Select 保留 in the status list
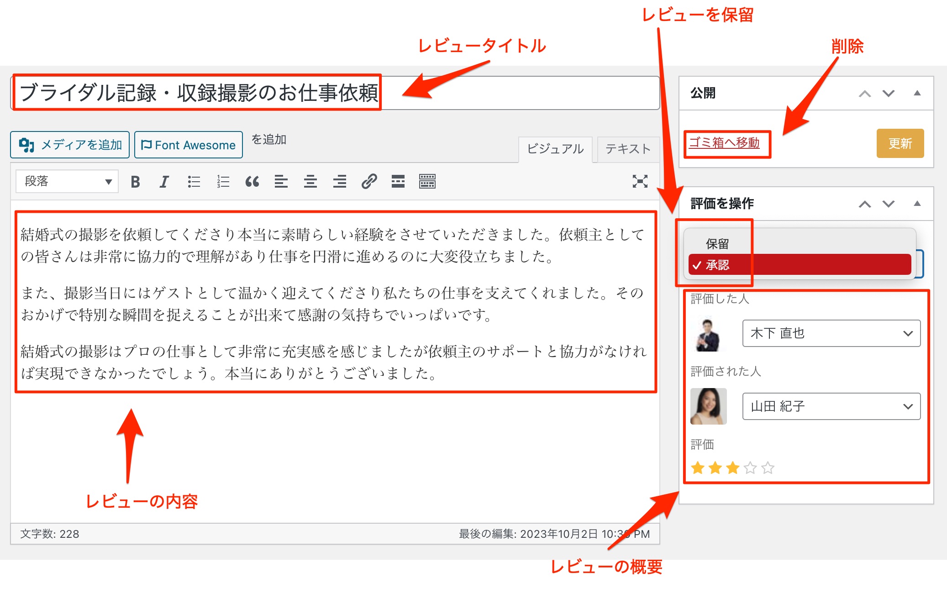 pyautogui.click(x=717, y=244)
